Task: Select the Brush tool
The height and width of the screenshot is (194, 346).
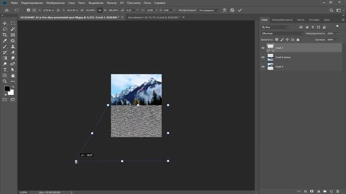Action: [x=5, y=46]
